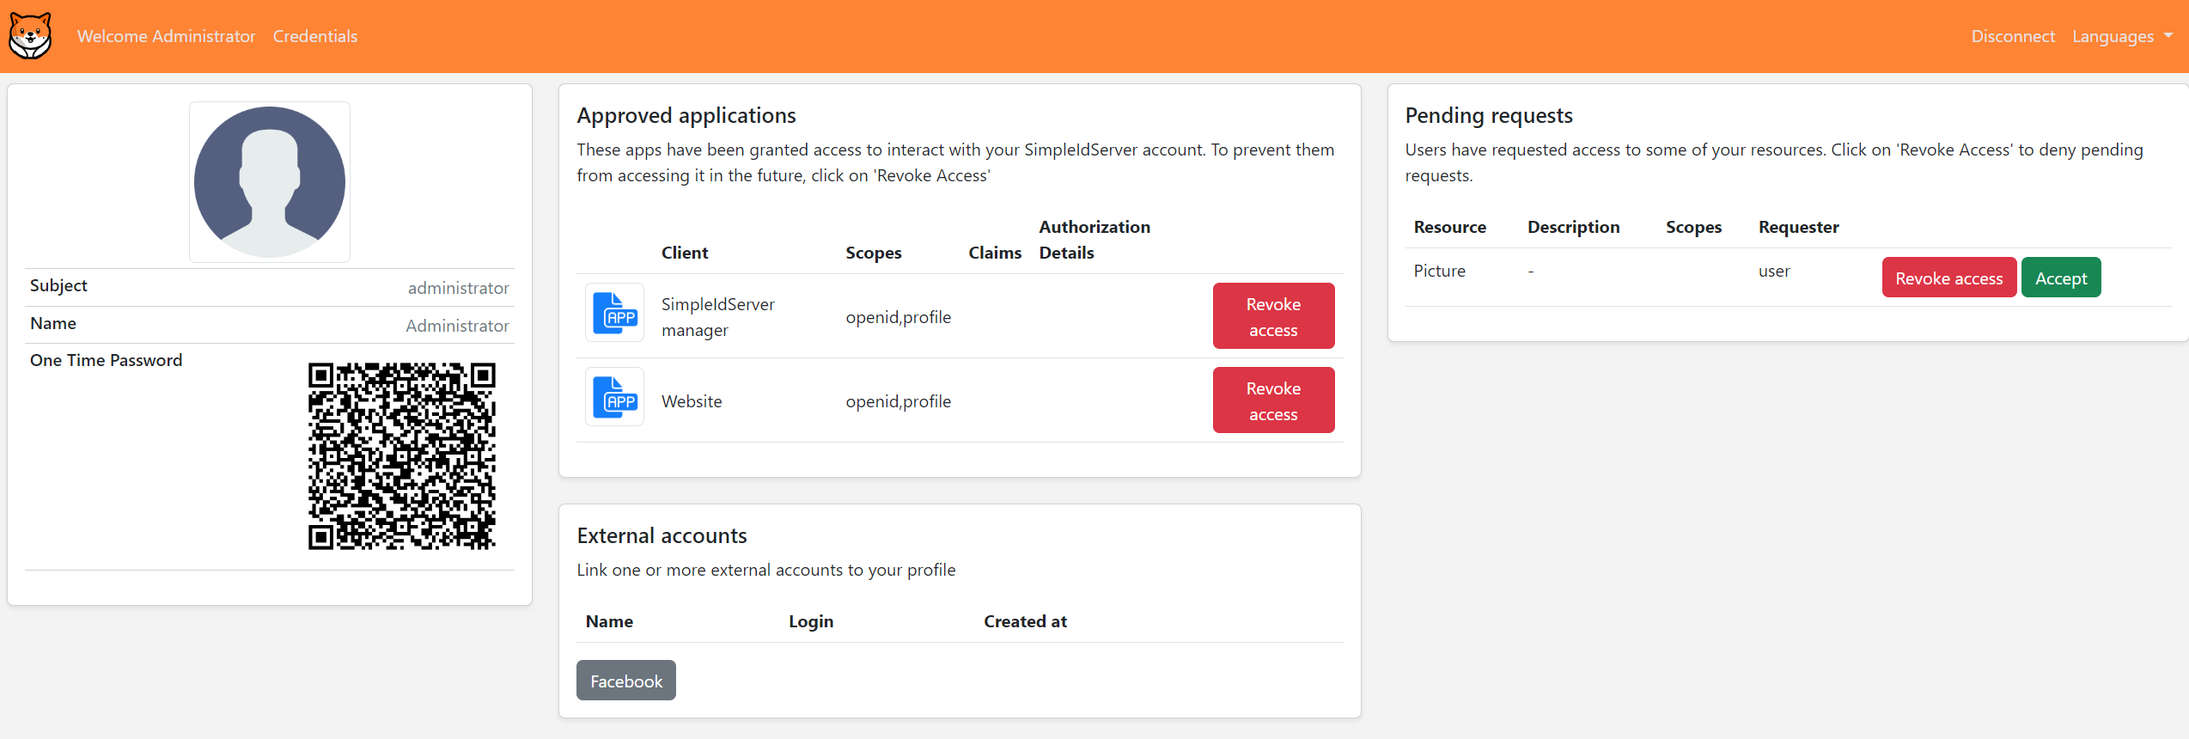
Task: Click the 'Link one or more external accounts' text
Action: [x=766, y=570]
